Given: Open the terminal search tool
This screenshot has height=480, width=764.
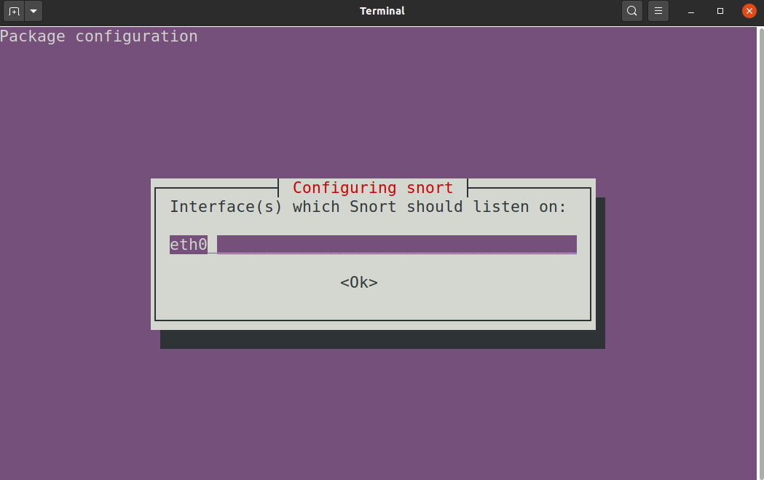Looking at the screenshot, I should [x=632, y=11].
